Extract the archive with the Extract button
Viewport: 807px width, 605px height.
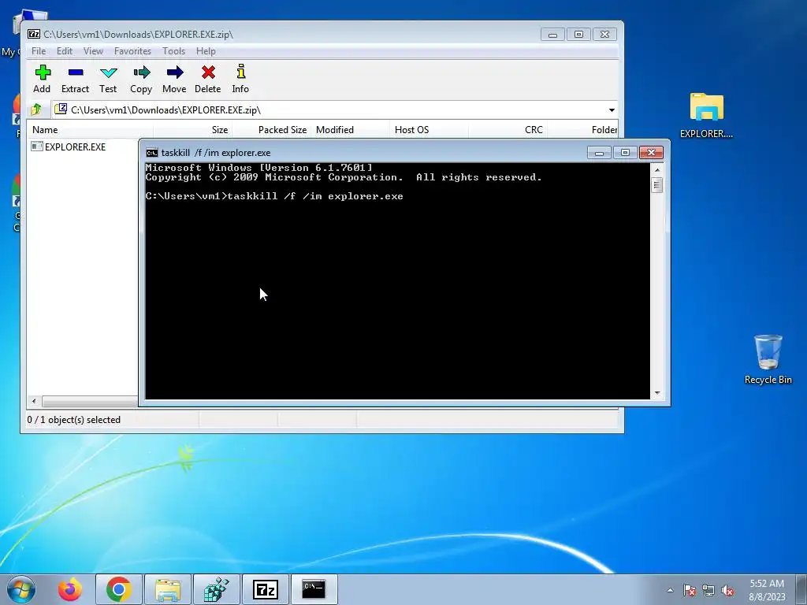(75, 79)
